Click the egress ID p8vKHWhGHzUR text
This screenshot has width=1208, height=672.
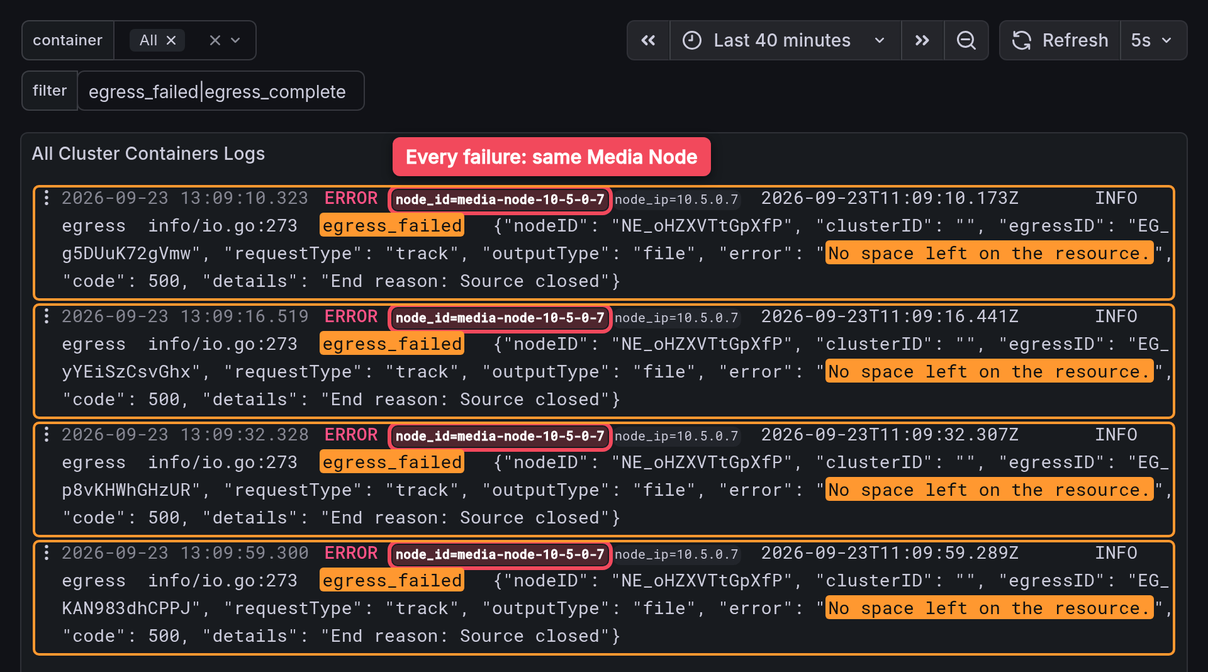(x=126, y=490)
